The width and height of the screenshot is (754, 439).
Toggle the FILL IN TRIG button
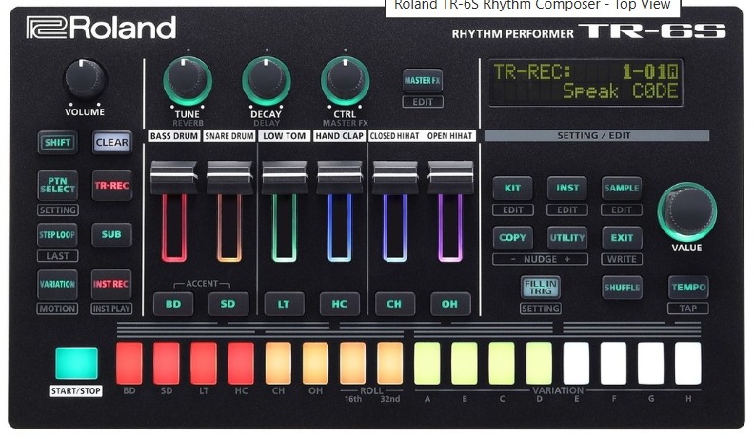click(x=541, y=287)
